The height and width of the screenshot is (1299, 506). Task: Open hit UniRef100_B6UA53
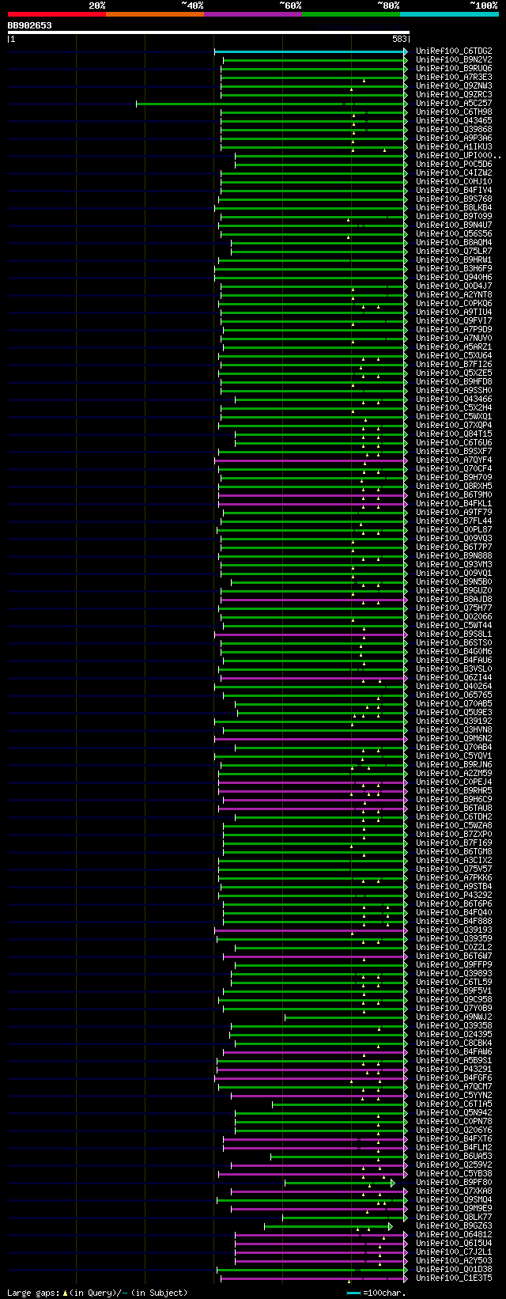click(454, 1156)
